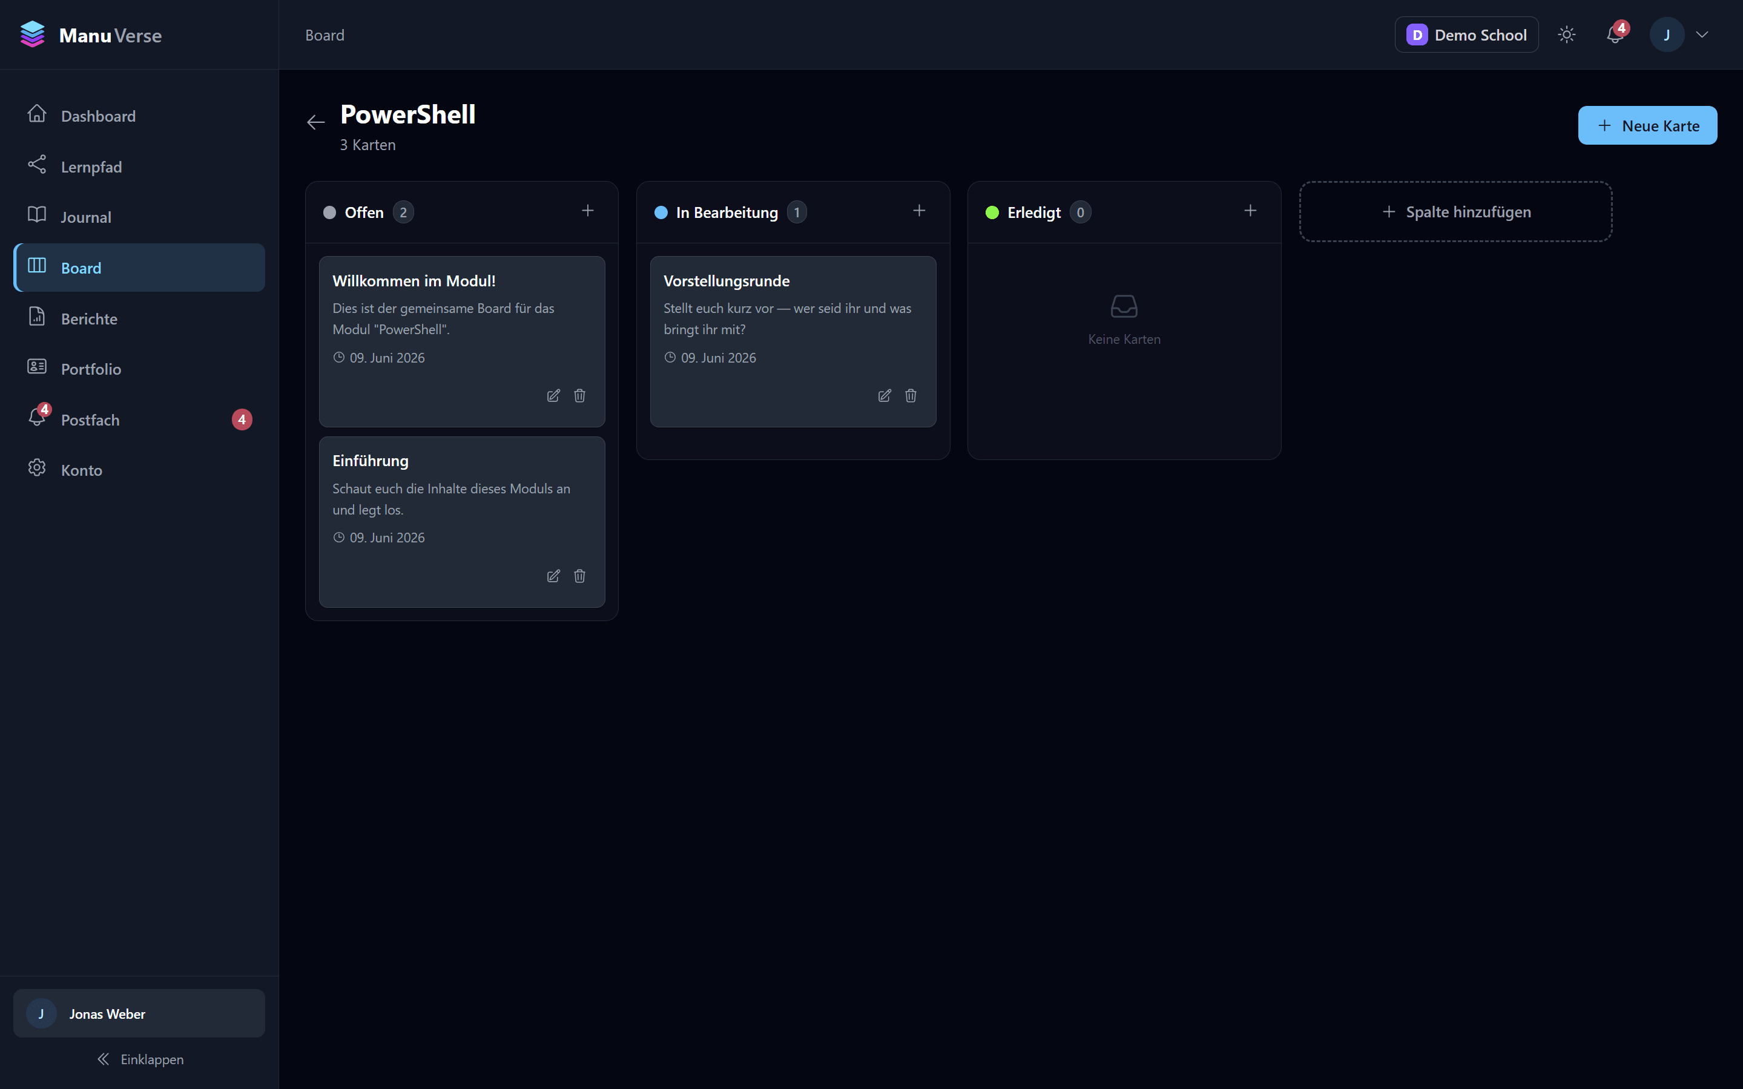Screen dimensions: 1743x1089
Task: Expand the user menu chevron
Action: 1702,35
